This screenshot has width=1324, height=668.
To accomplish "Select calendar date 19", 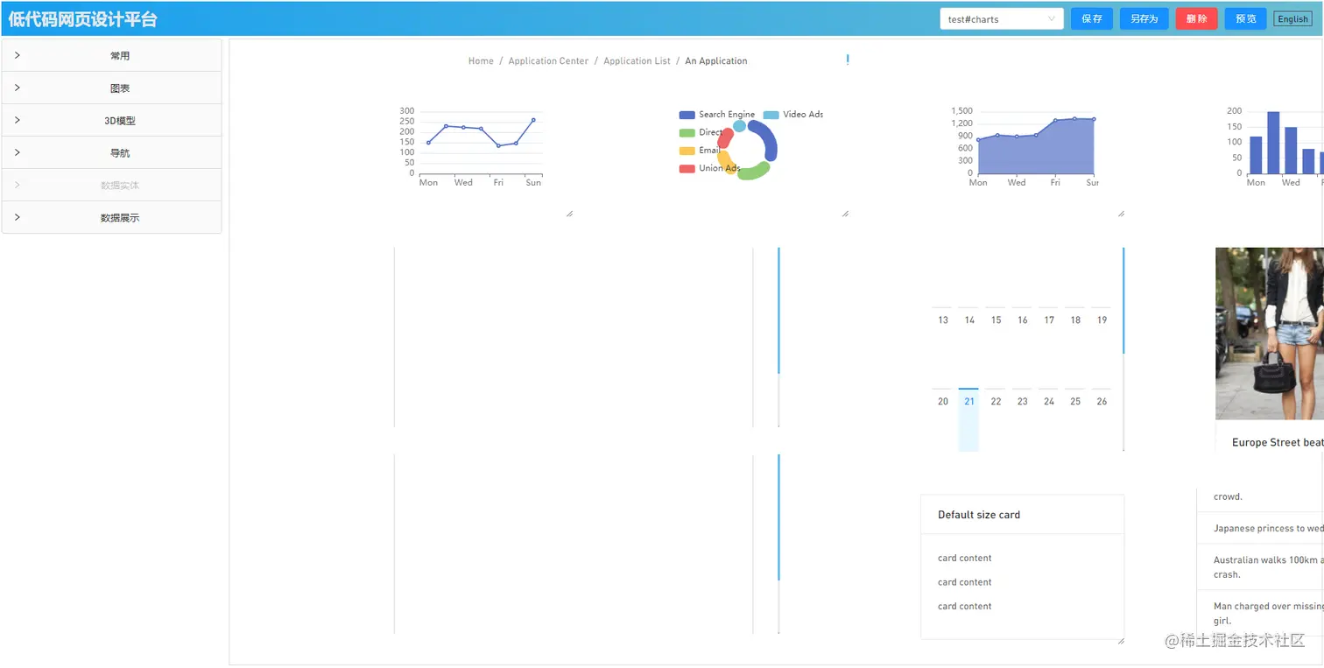I will 1102,320.
